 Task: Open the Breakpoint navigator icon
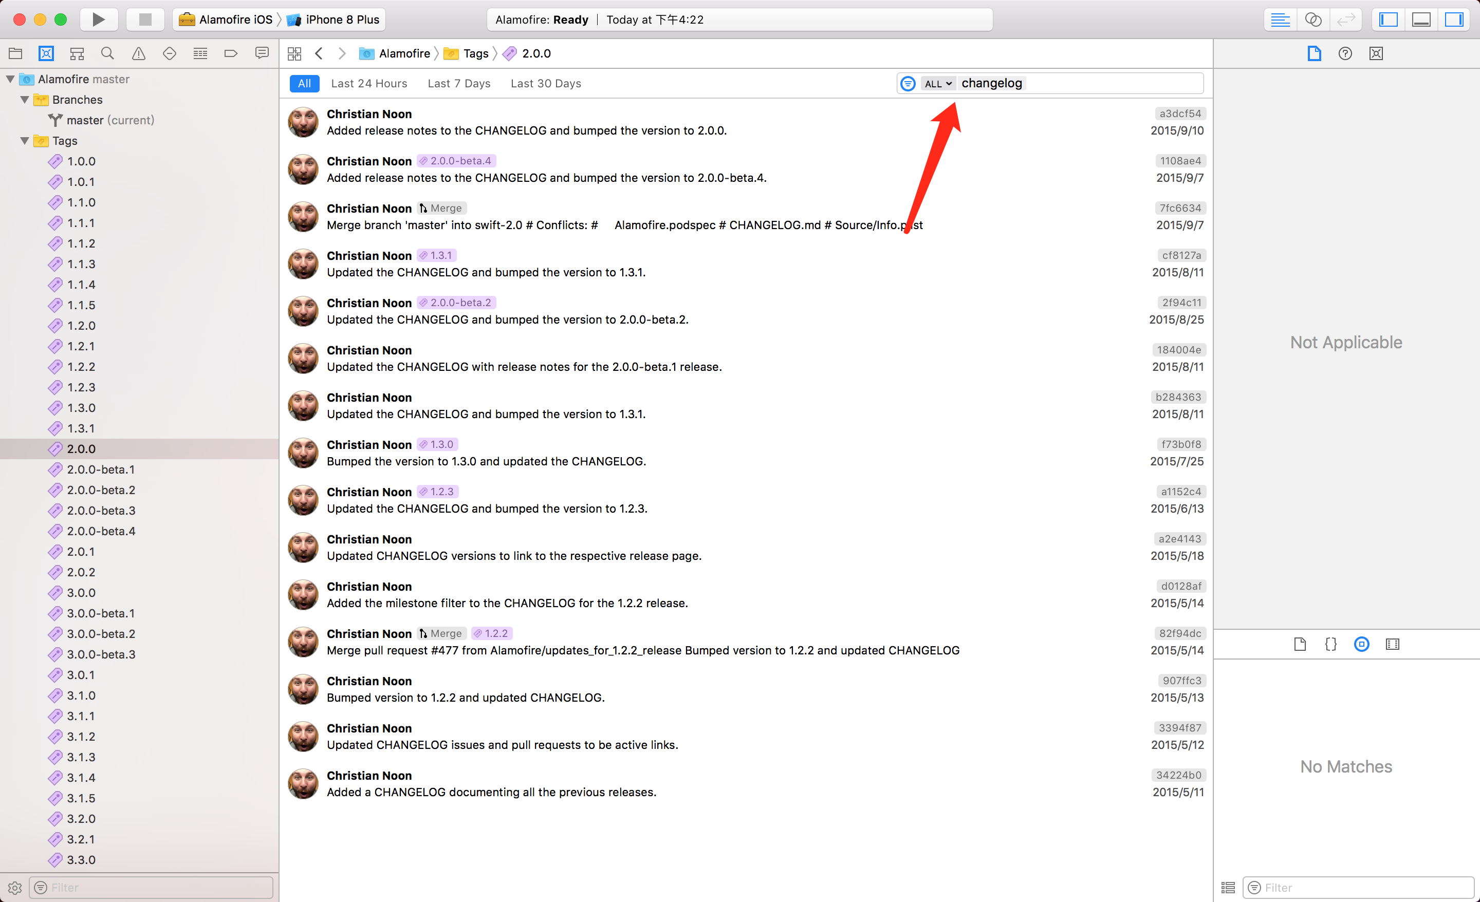(x=231, y=53)
